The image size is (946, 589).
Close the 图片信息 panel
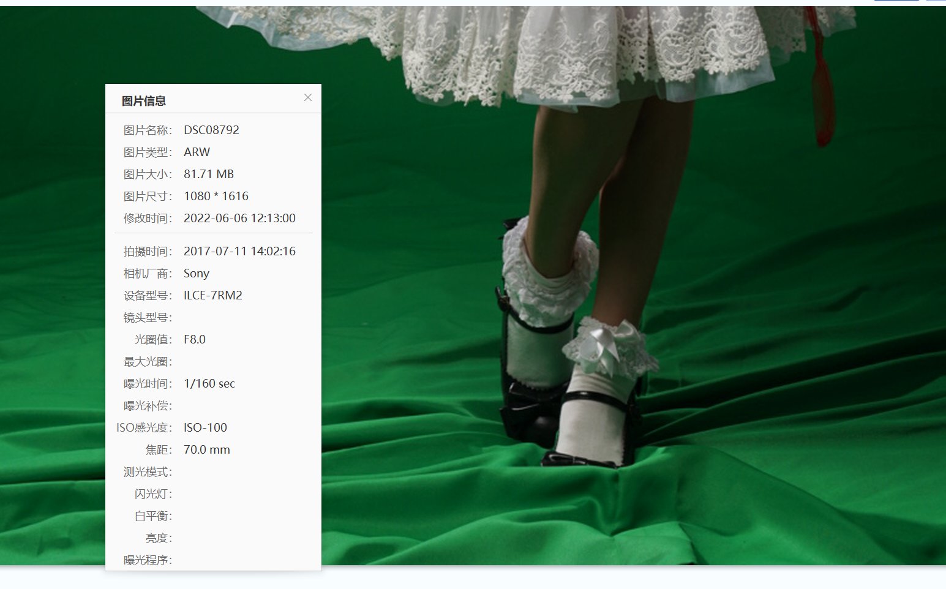pyautogui.click(x=308, y=97)
